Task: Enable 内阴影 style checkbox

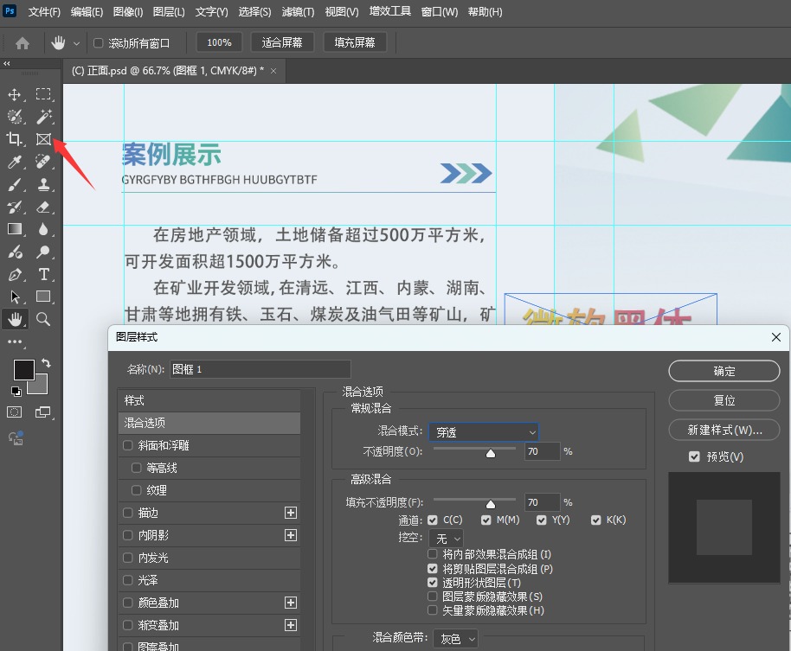Action: tap(128, 535)
